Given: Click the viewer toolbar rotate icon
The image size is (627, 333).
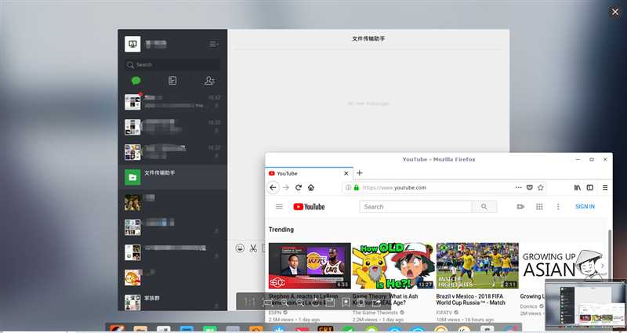Looking at the screenshot, I should pyautogui.click(x=316, y=302).
